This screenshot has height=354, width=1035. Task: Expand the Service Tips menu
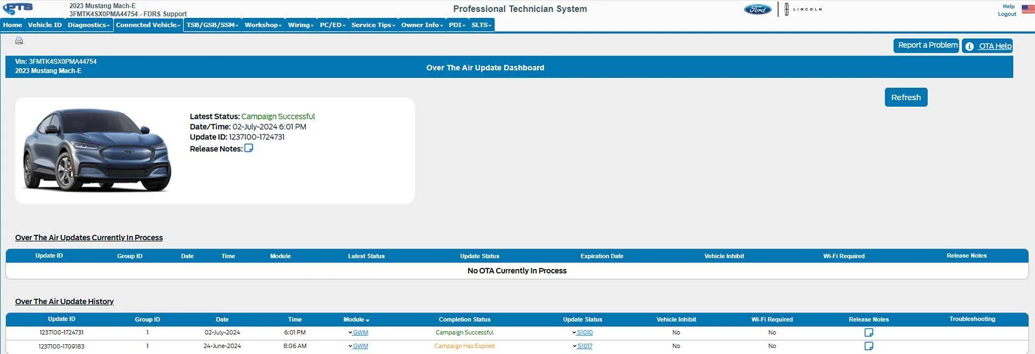373,25
